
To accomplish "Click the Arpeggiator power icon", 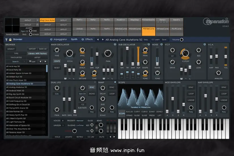I will point(51,39).
